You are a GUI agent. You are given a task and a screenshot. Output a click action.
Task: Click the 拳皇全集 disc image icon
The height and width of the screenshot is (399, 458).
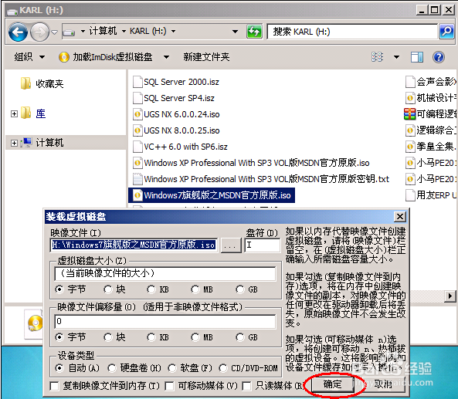pos(410,147)
